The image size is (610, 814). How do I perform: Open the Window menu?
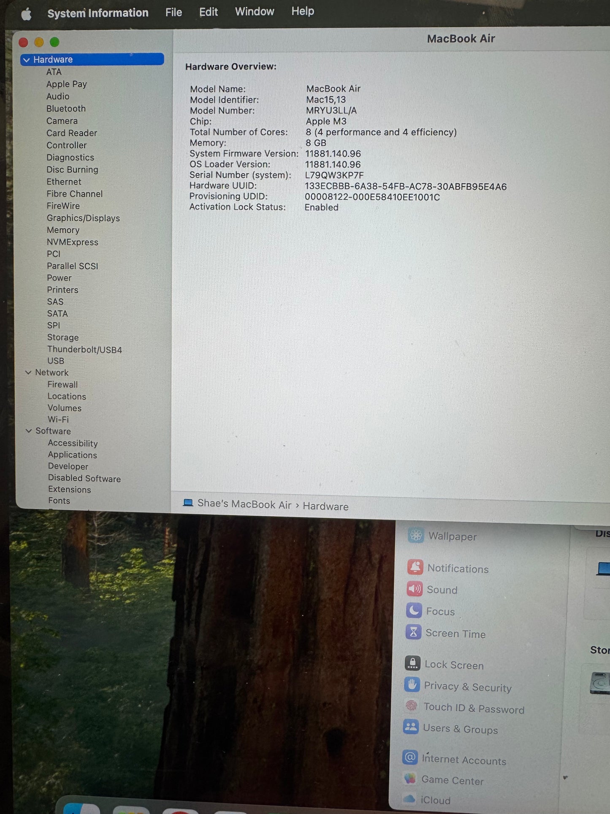pyautogui.click(x=255, y=11)
